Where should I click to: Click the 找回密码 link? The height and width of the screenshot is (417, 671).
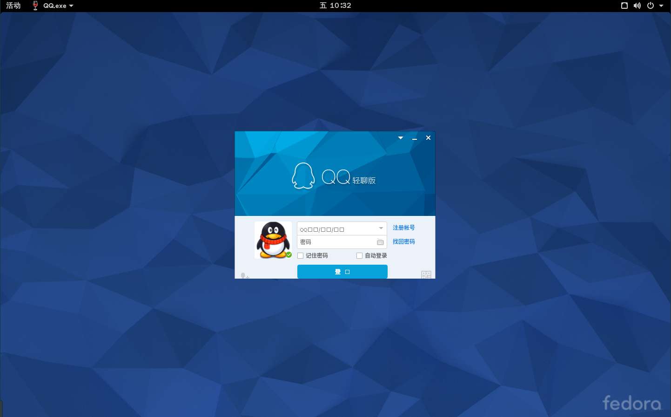[403, 241]
